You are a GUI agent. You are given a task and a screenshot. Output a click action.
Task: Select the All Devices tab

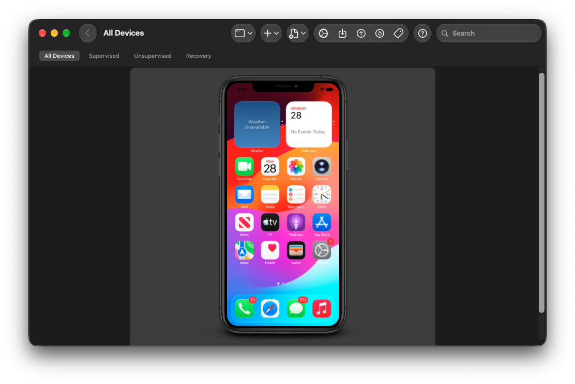(59, 56)
